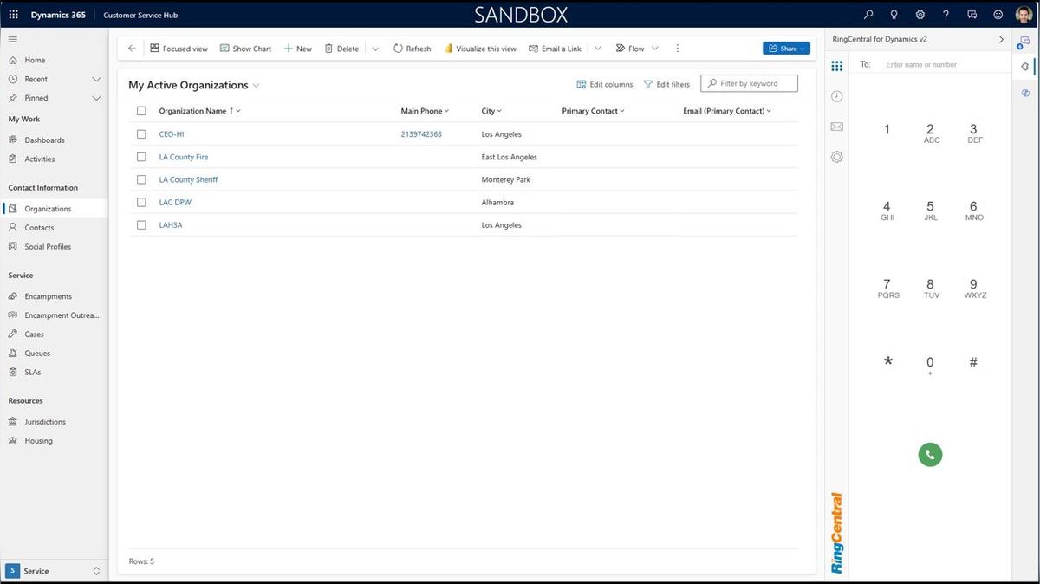Collapse RingCentral panel with chevron arrow
The width and height of the screenshot is (1040, 584).
[x=1001, y=39]
